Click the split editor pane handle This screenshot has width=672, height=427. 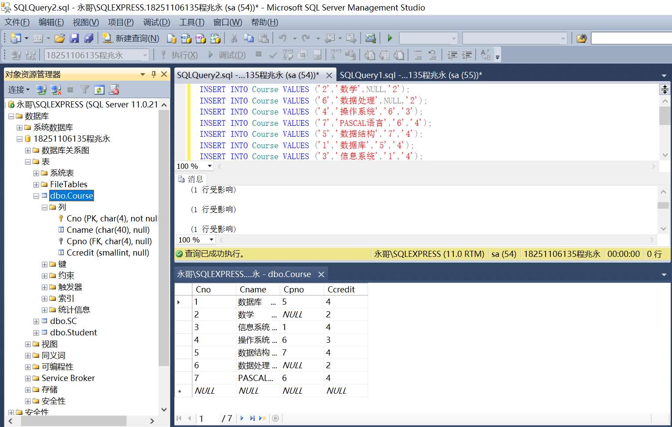(665, 89)
